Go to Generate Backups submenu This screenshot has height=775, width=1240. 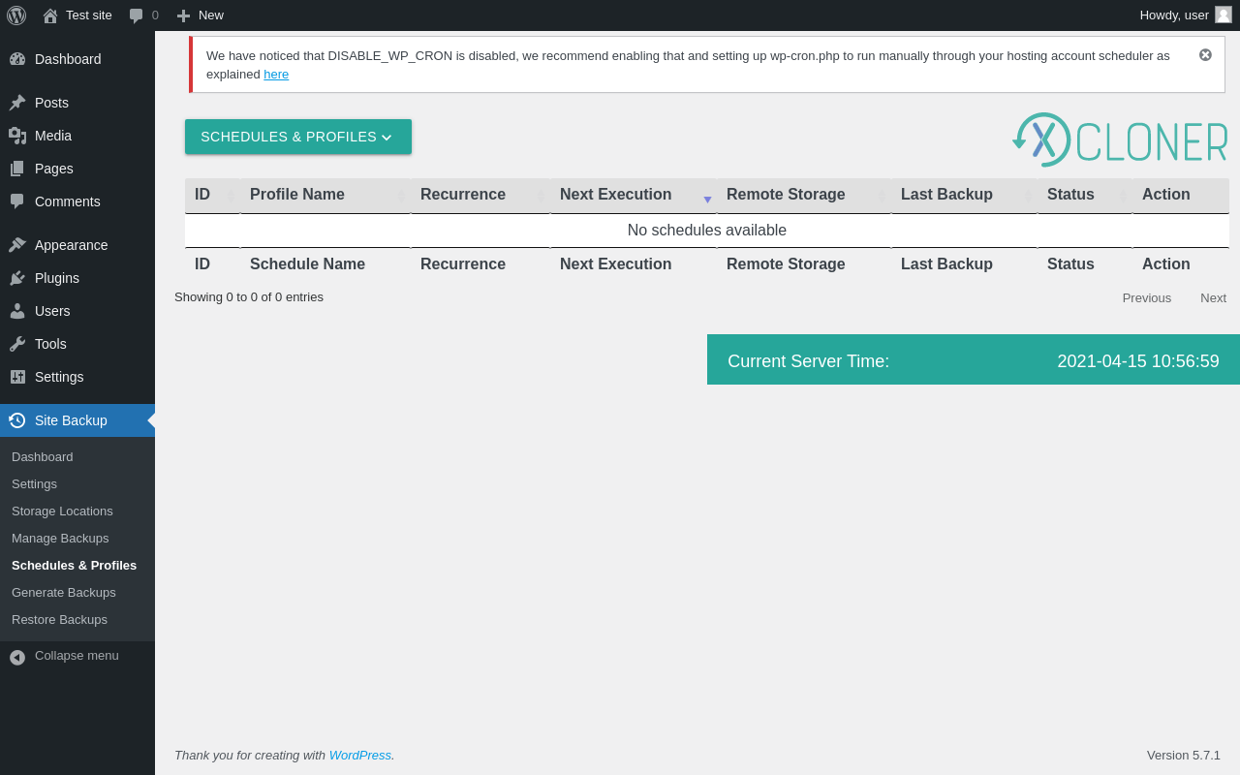[64, 592]
